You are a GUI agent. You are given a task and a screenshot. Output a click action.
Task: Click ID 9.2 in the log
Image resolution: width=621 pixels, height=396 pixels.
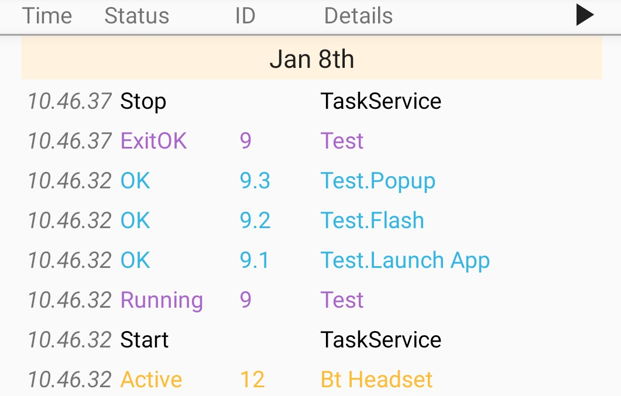pos(255,221)
